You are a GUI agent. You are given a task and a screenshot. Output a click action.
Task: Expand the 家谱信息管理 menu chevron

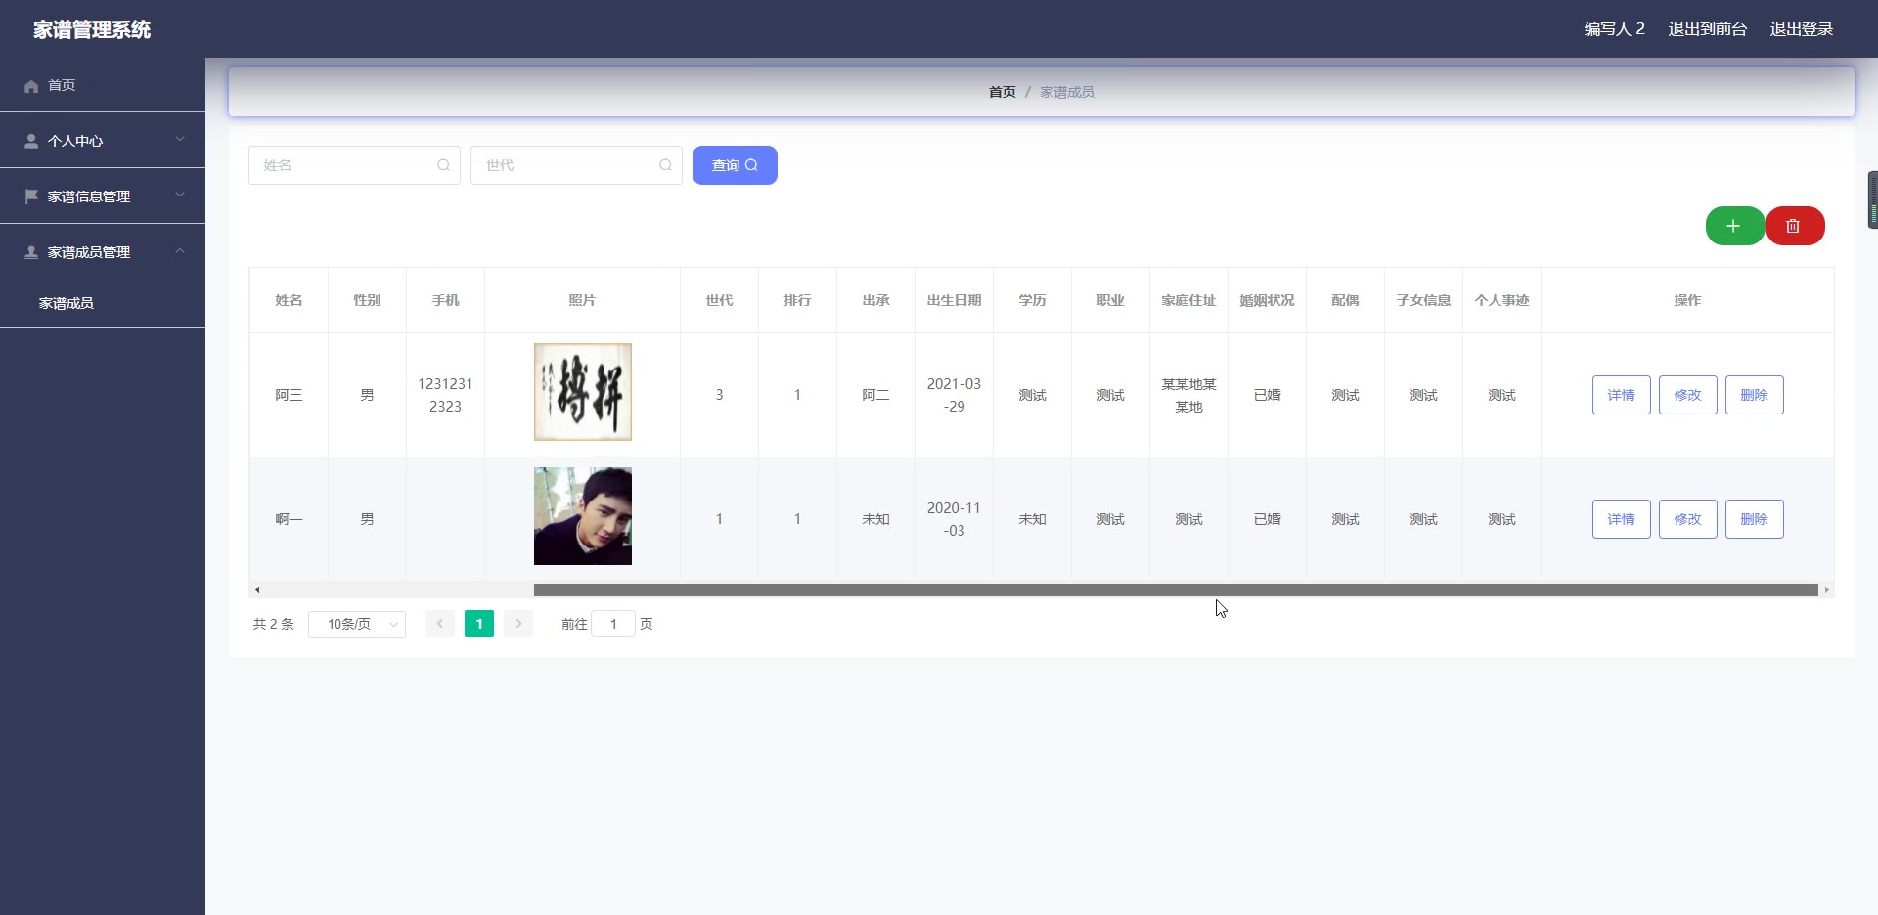(x=180, y=195)
